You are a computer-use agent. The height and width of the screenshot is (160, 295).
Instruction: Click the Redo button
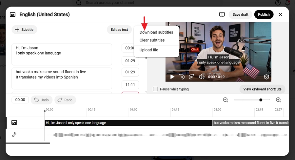point(65,100)
